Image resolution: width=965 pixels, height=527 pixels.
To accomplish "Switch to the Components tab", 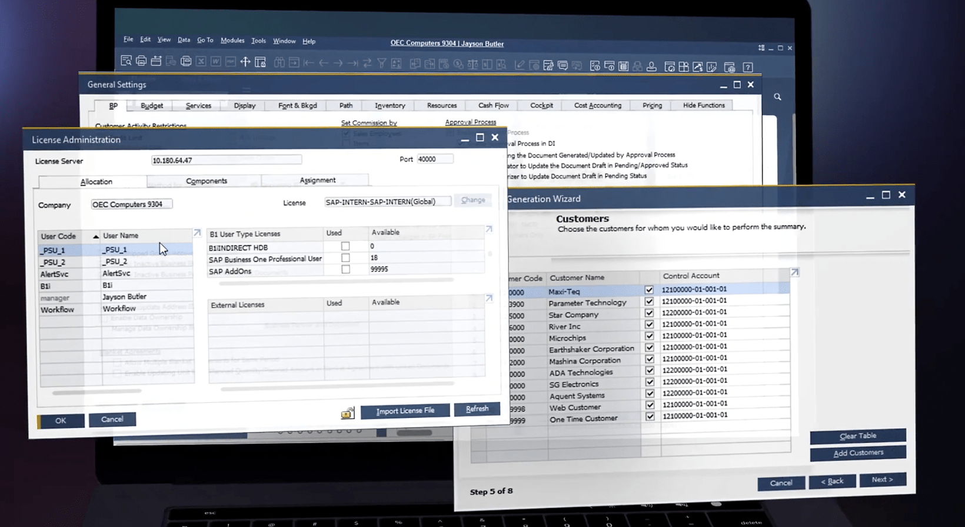I will tap(207, 181).
